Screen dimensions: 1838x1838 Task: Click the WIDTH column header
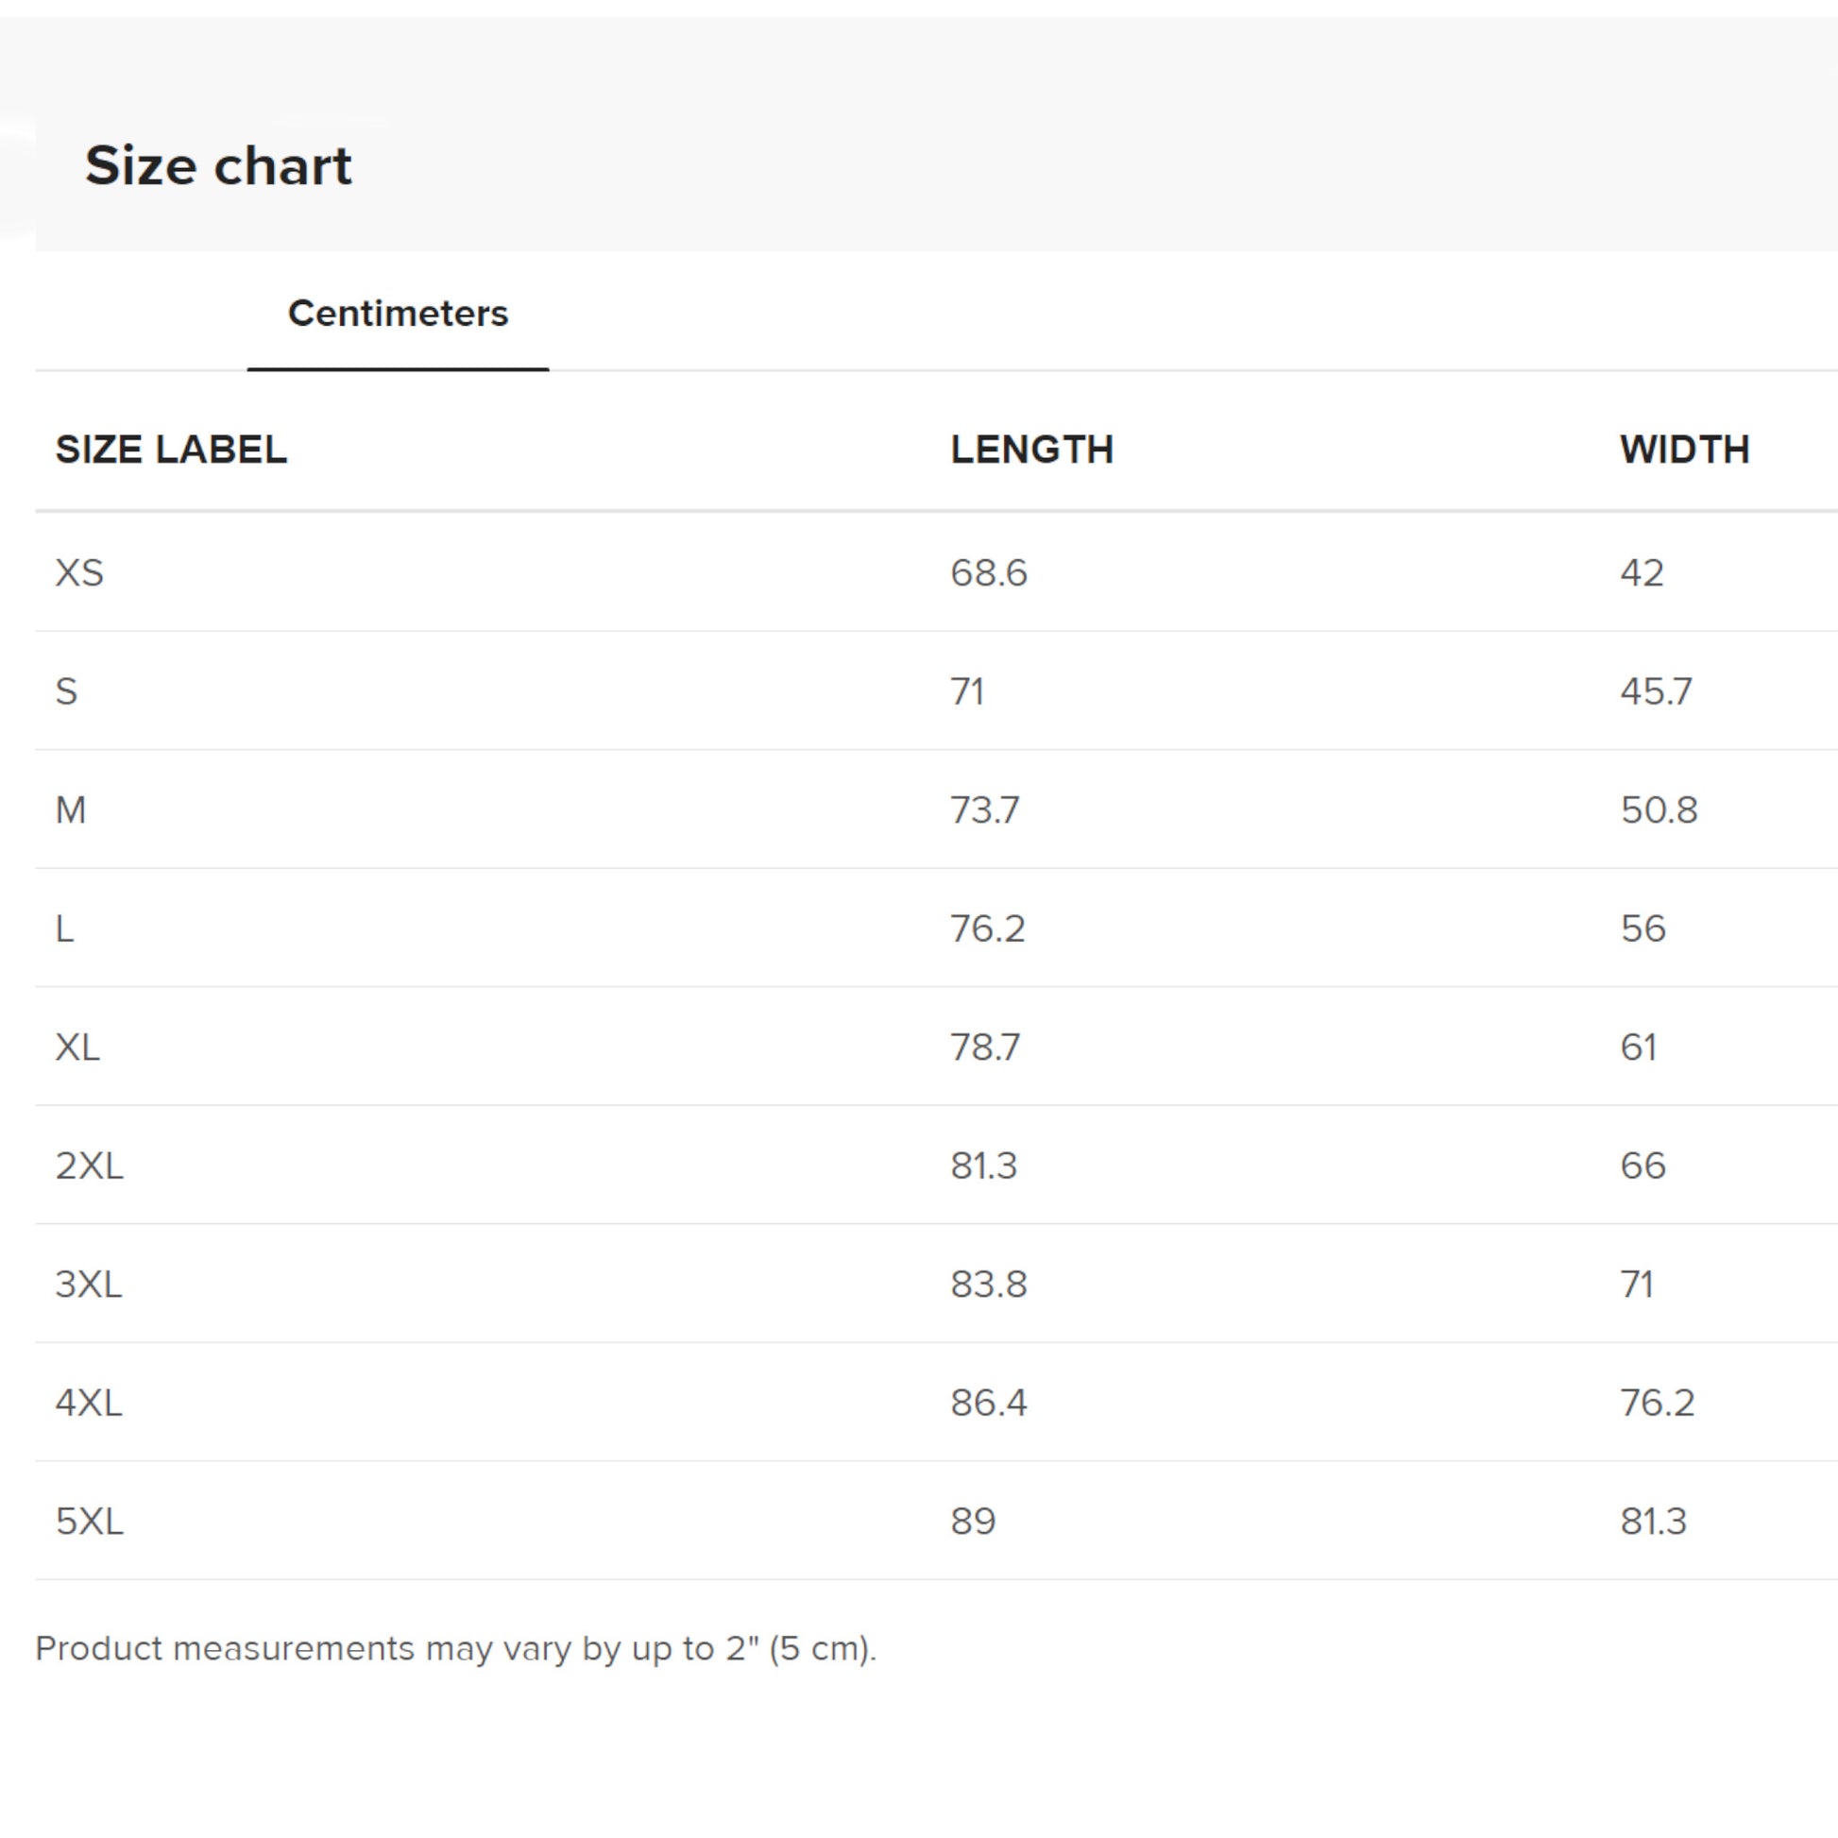pos(1684,449)
